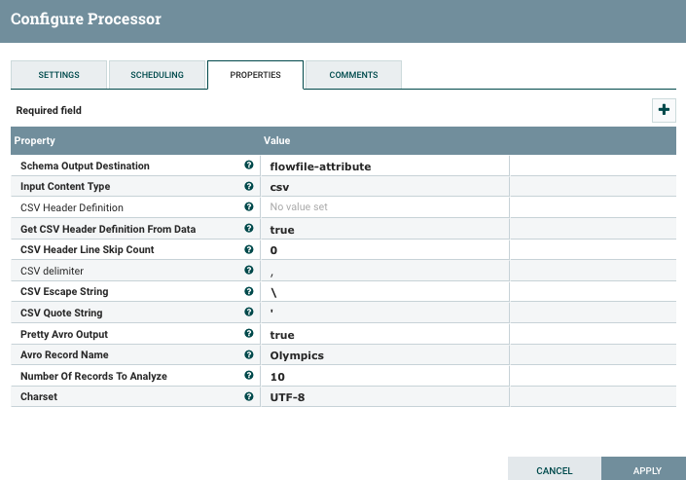Show help for Charset property
This screenshot has height=480, width=686.
click(249, 396)
